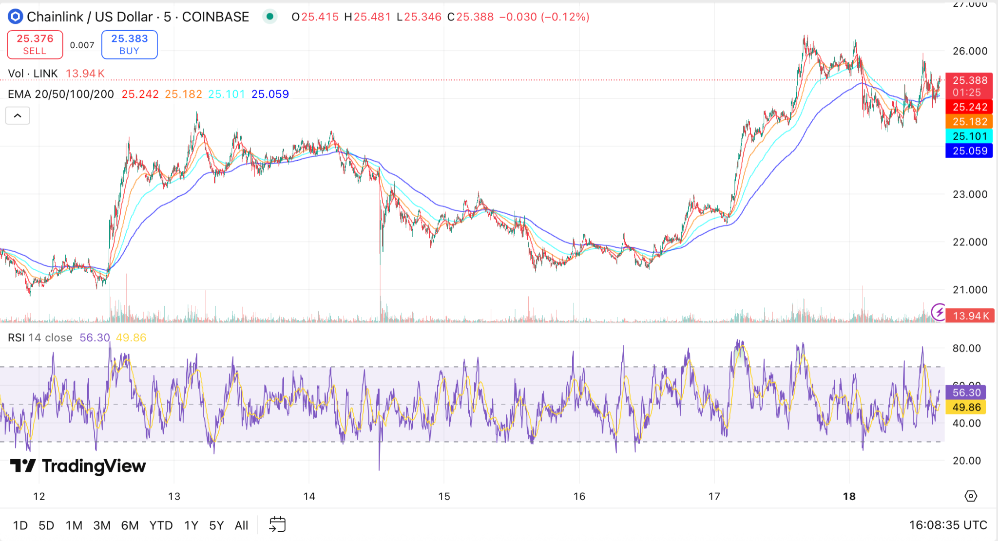Select the 5D time range
The height and width of the screenshot is (541, 998).
click(x=46, y=525)
